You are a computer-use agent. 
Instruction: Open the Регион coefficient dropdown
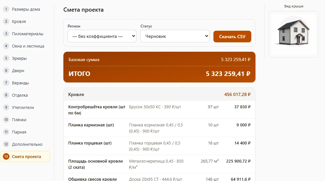point(102,36)
